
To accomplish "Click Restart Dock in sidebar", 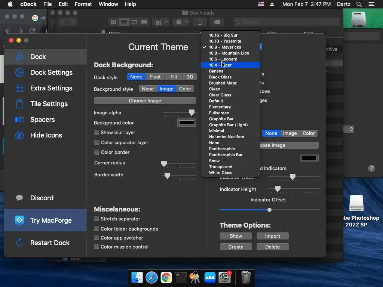I will tap(45, 243).
